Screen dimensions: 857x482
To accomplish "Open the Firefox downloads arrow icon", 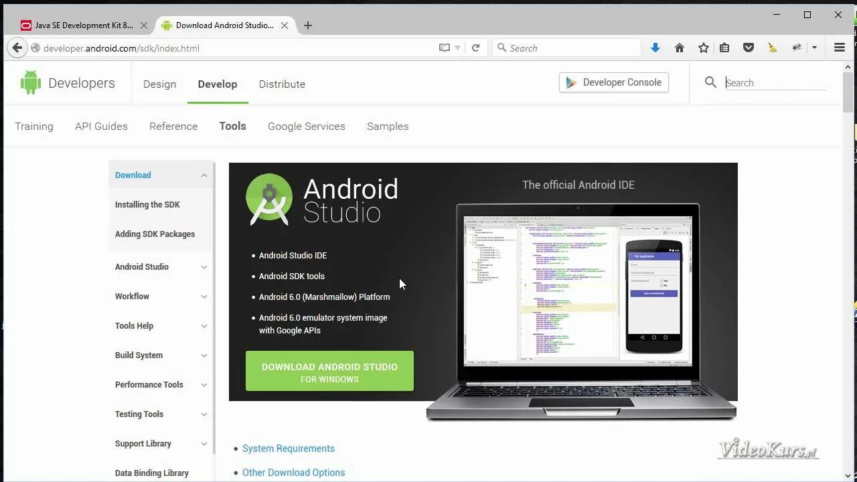I will (655, 48).
